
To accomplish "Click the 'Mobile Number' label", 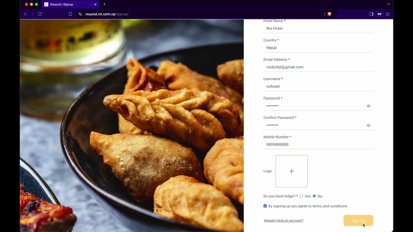I will 276,137.
